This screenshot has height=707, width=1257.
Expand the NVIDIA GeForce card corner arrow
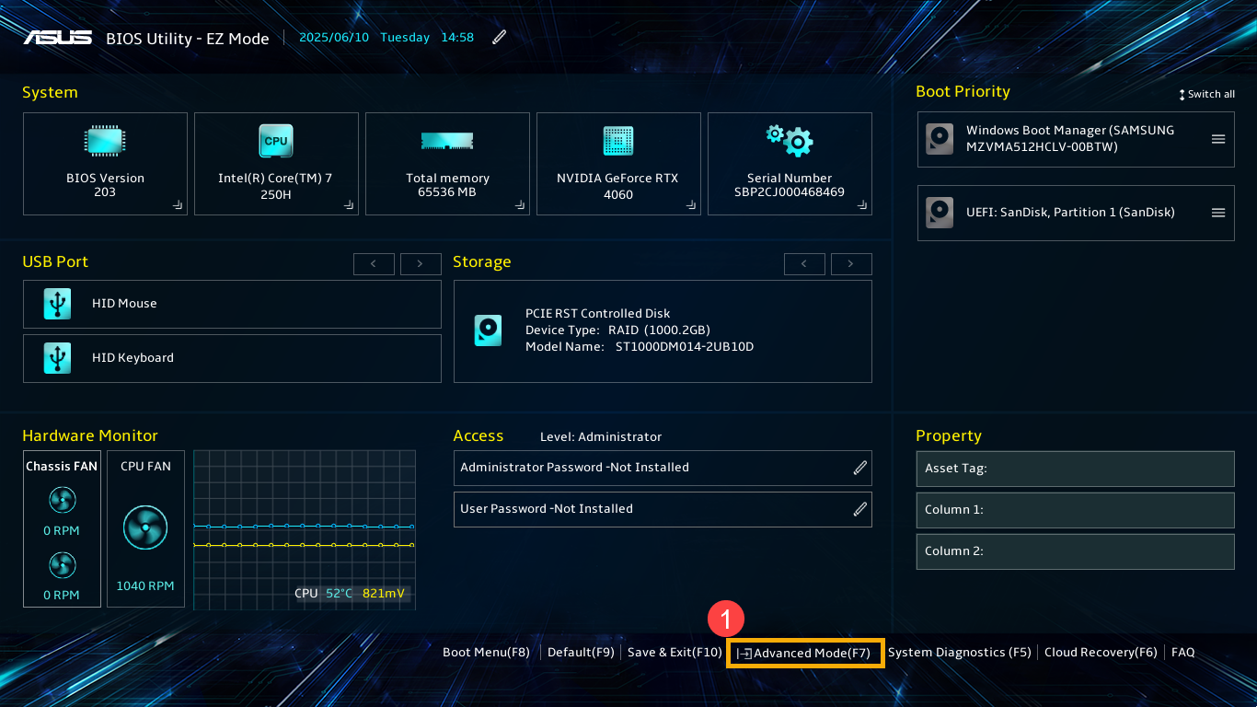point(691,205)
